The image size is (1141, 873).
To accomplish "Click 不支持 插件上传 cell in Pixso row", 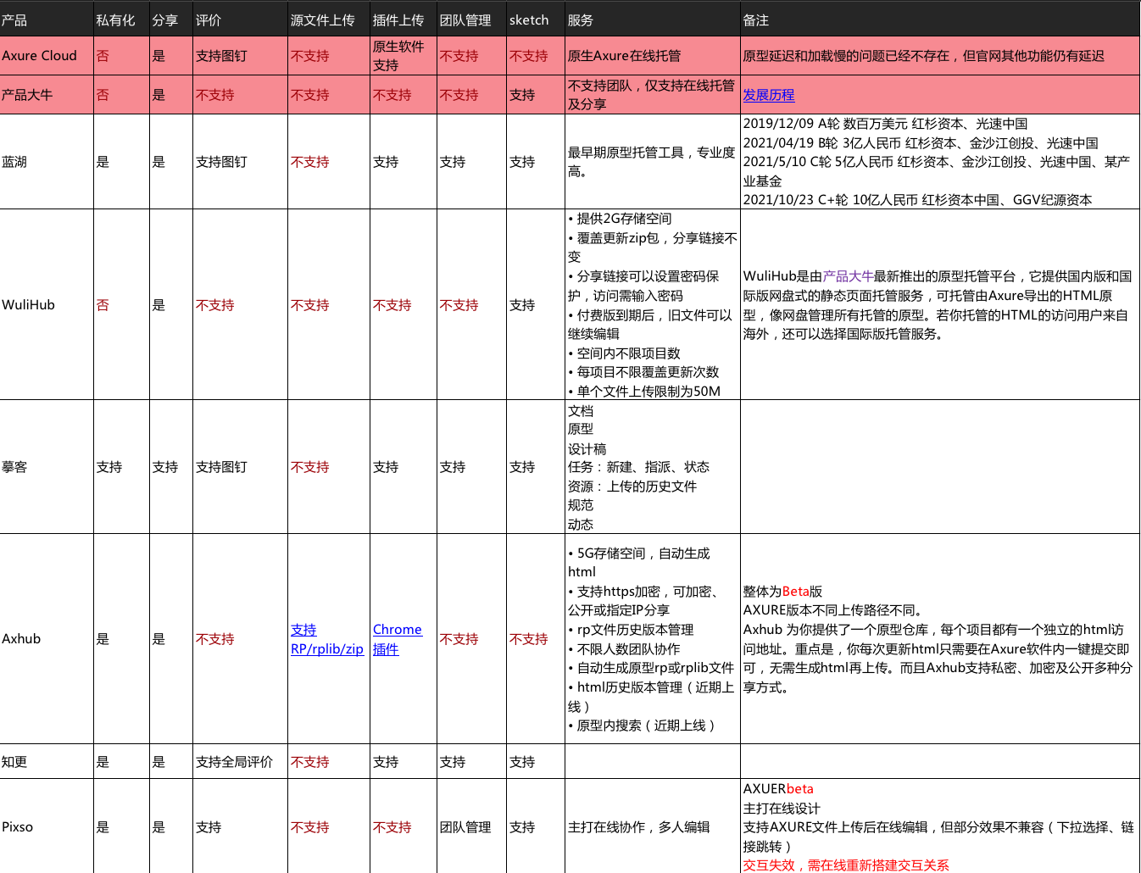I will [404, 826].
